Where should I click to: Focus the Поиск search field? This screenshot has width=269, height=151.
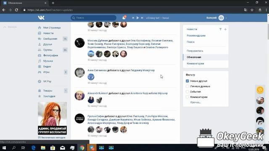93,18
